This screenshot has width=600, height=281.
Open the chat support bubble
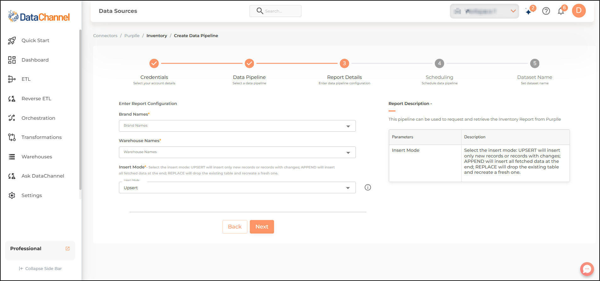[587, 269]
